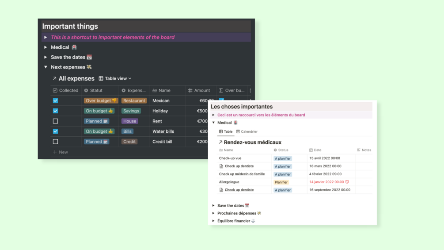Click the Over bu... formula column header
Image resolution: width=444 pixels, height=250 pixels.
232,90
